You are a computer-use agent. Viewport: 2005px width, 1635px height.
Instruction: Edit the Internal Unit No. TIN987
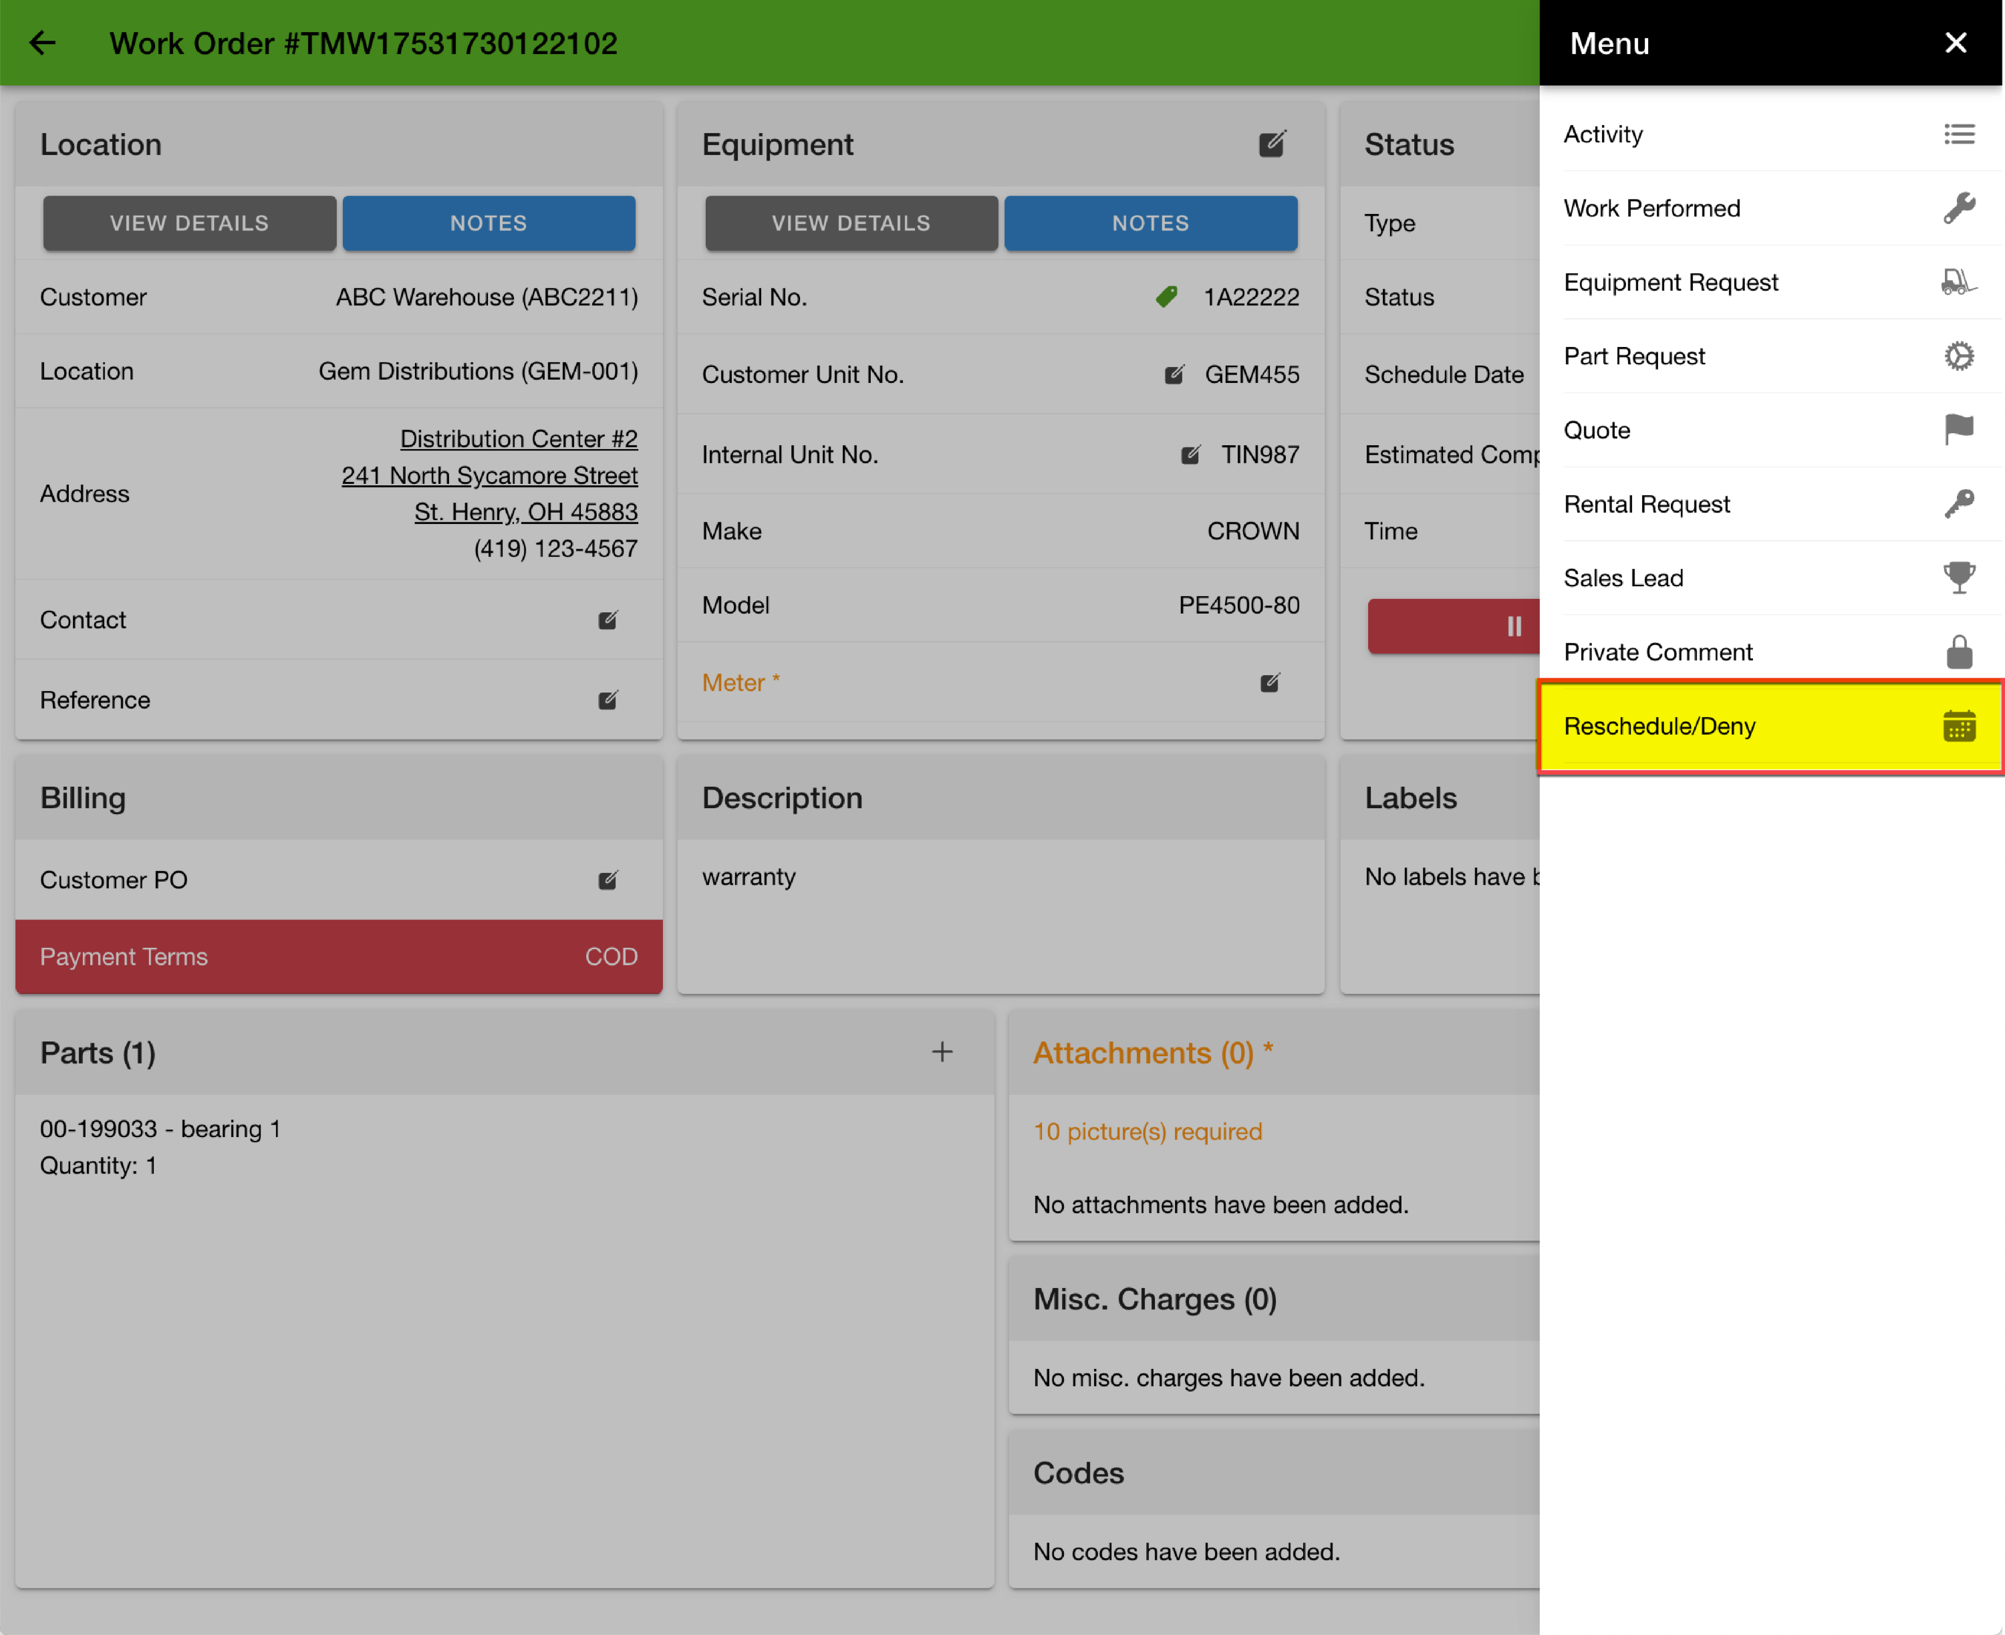[x=1192, y=455]
